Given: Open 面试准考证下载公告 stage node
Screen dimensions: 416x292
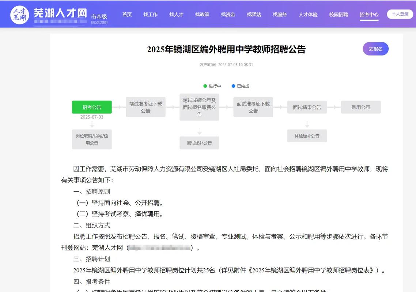Looking at the screenshot, I should point(253,107).
